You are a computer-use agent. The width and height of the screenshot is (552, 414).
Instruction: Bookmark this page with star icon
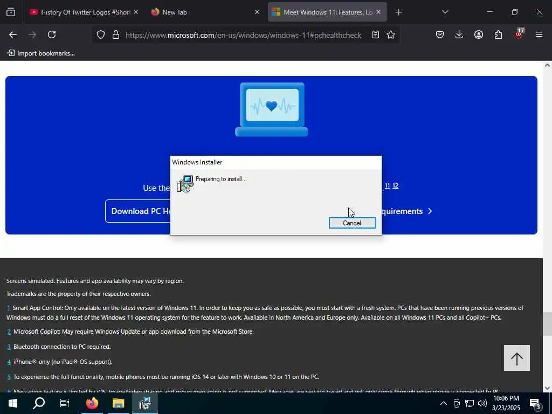391,34
